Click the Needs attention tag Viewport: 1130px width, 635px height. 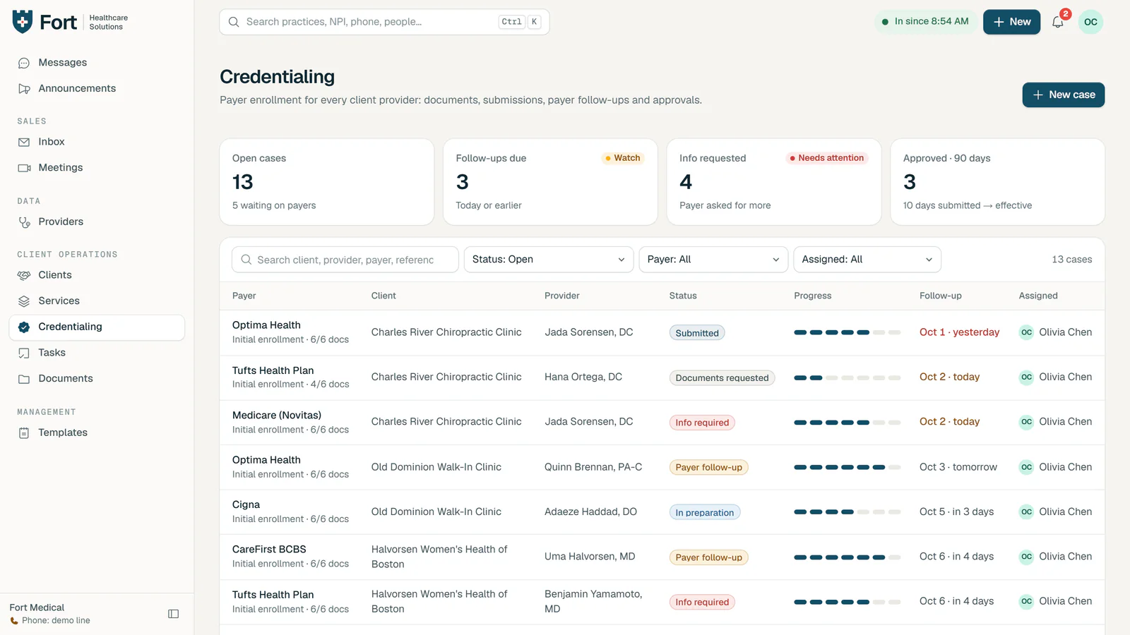[x=827, y=158]
